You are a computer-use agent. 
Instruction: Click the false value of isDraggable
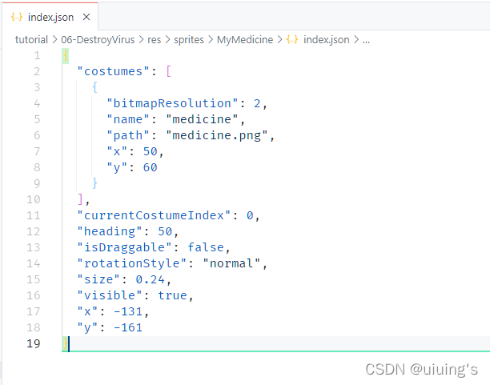click(205, 247)
